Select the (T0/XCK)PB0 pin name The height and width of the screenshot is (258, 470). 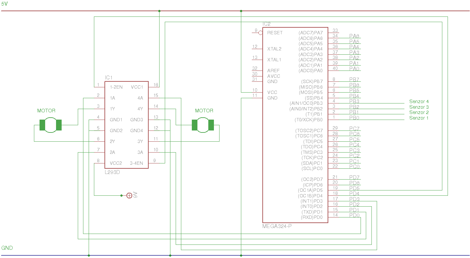point(308,120)
